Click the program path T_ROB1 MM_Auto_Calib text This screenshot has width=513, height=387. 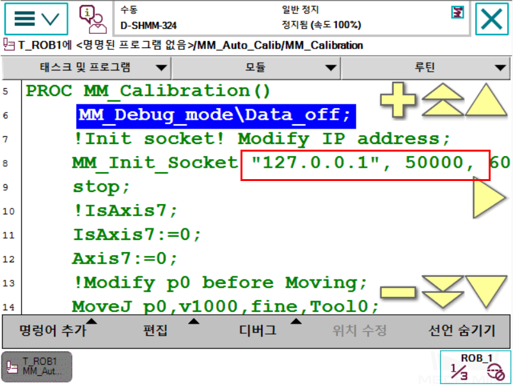[191, 45]
